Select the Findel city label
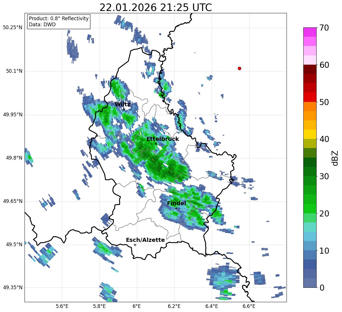 (176, 203)
